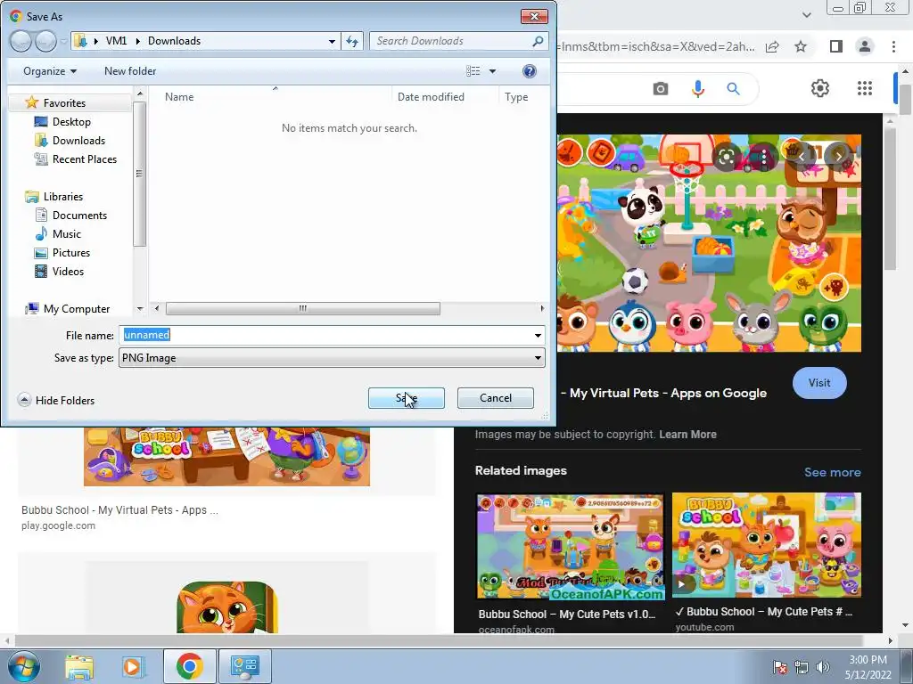Click the Google search magnifier button
The height and width of the screenshot is (684, 913).
click(x=733, y=89)
